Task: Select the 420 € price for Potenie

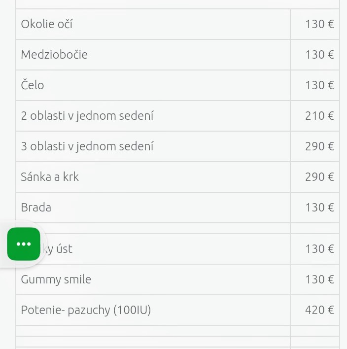Action: coord(319,310)
